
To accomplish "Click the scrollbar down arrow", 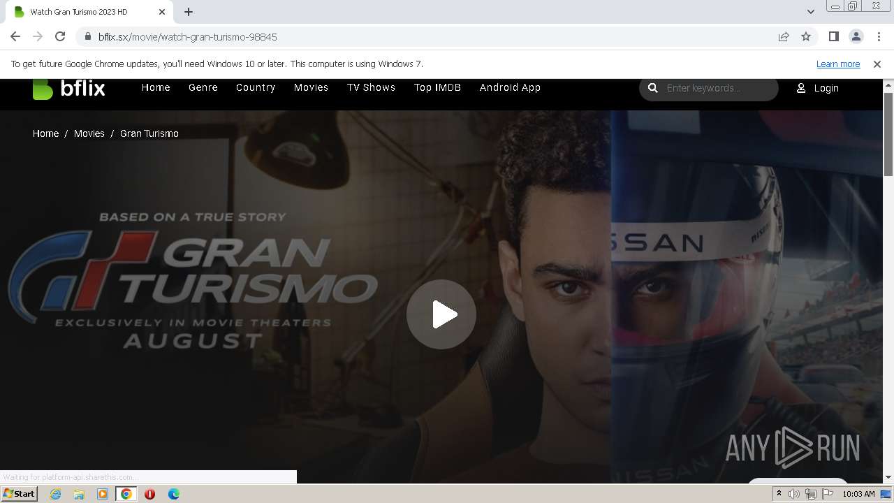I will click(888, 478).
